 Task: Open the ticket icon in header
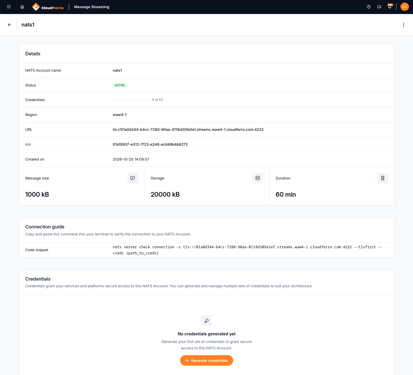[379, 7]
